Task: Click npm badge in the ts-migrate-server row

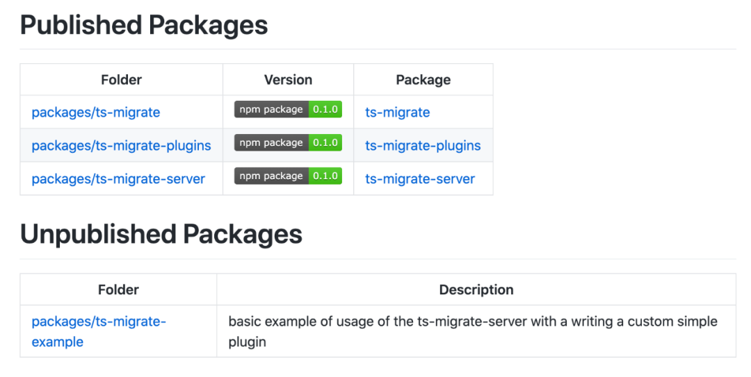Action: [288, 176]
